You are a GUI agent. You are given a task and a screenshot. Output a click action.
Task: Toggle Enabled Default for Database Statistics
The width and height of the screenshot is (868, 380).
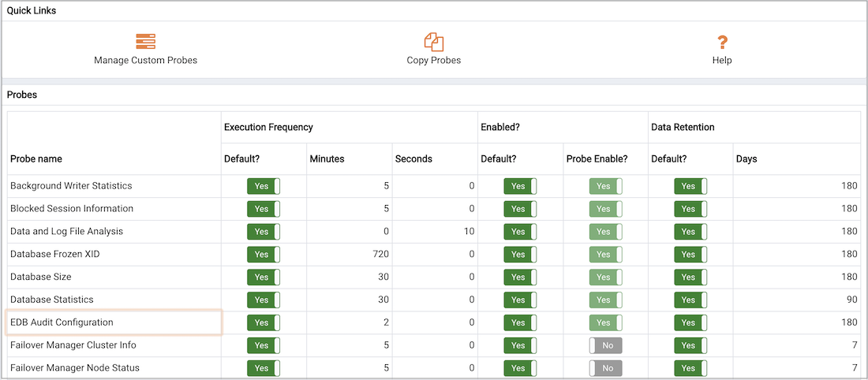click(520, 300)
